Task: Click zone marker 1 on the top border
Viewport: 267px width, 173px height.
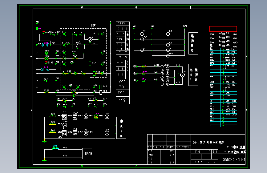Action: pos(190,7)
